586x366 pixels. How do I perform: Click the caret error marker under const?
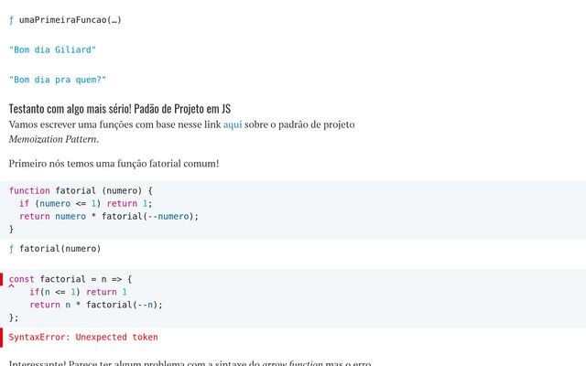[12, 288]
